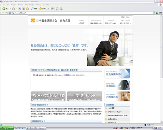The width and height of the screenshot is (163, 130).
Task: Click the オフィス・テナント grey banner
Action: [84, 96]
